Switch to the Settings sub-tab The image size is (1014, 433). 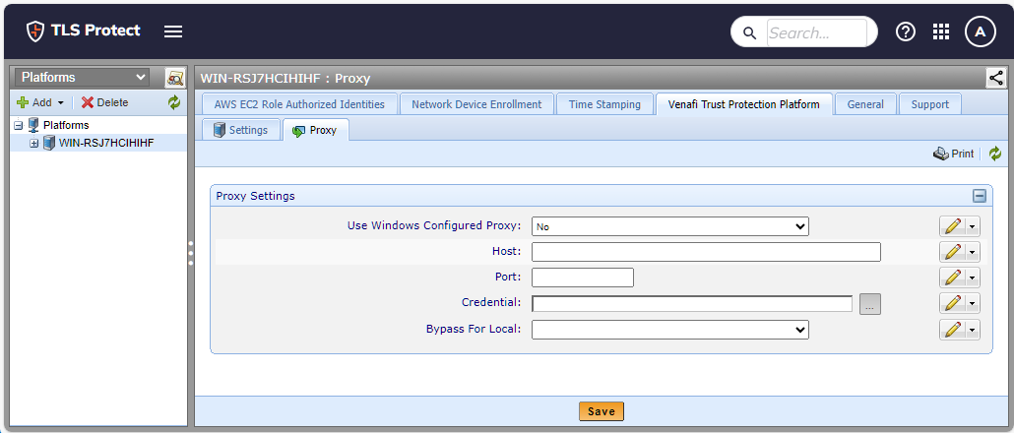coord(240,130)
